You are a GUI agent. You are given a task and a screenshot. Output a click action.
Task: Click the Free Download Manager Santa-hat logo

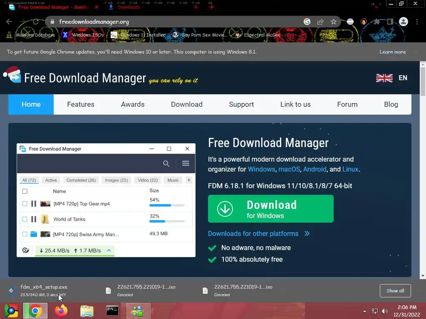(12, 75)
